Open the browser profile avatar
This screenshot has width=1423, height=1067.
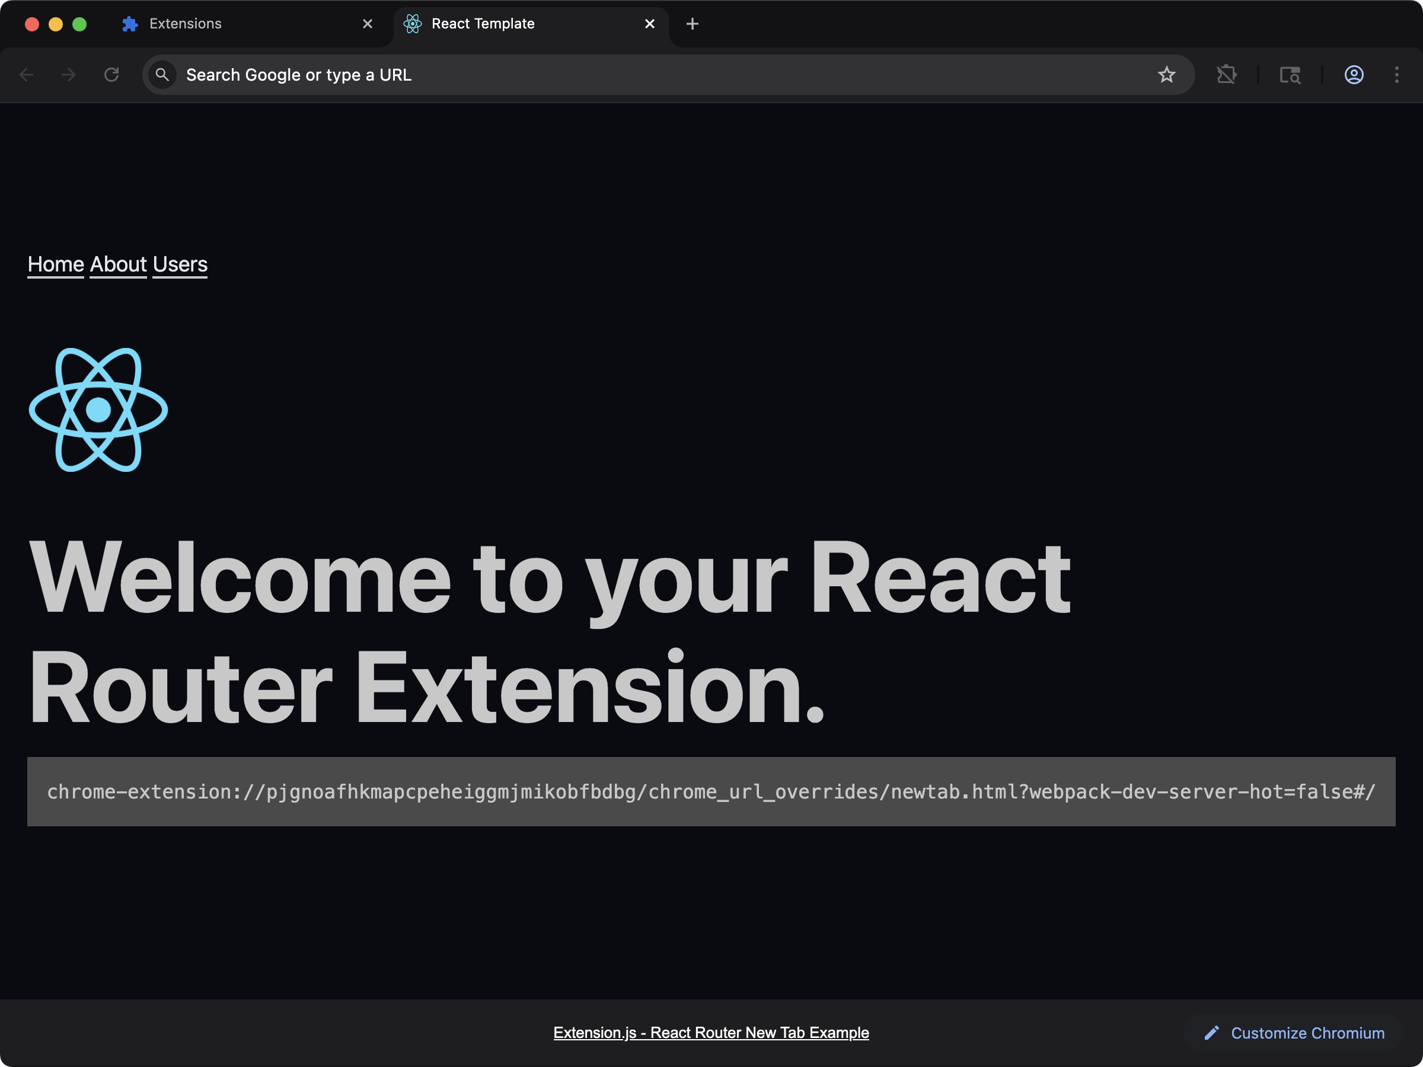[x=1354, y=75]
